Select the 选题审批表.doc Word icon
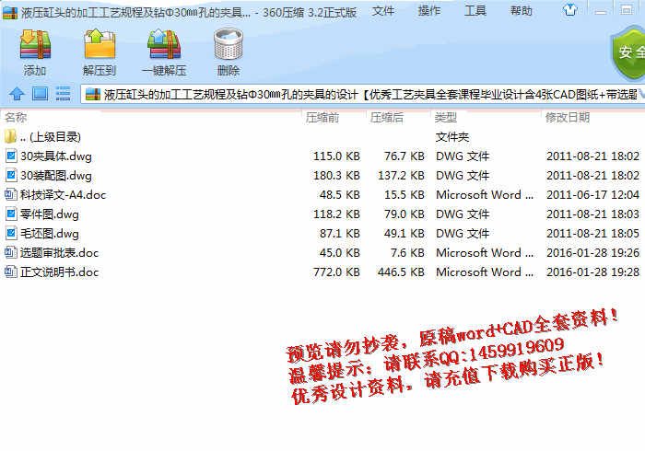Viewport: 645px width, 451px height. pyautogui.click(x=11, y=252)
